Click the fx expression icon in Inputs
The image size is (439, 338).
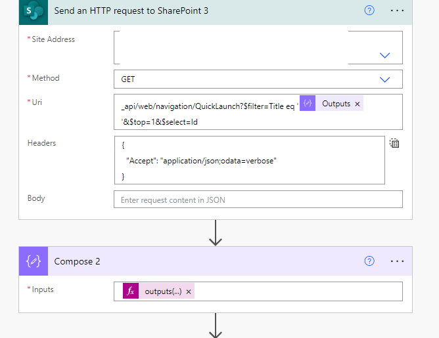tap(130, 291)
